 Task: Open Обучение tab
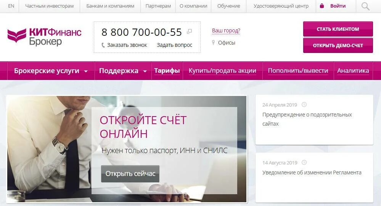[x=229, y=6]
